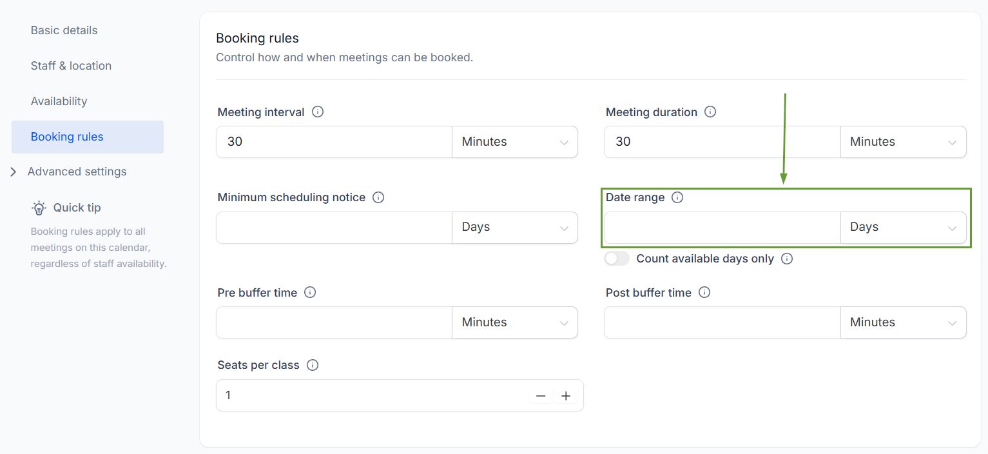Open Count available days only info icon
Image resolution: width=988 pixels, height=454 pixels.
[x=787, y=259]
